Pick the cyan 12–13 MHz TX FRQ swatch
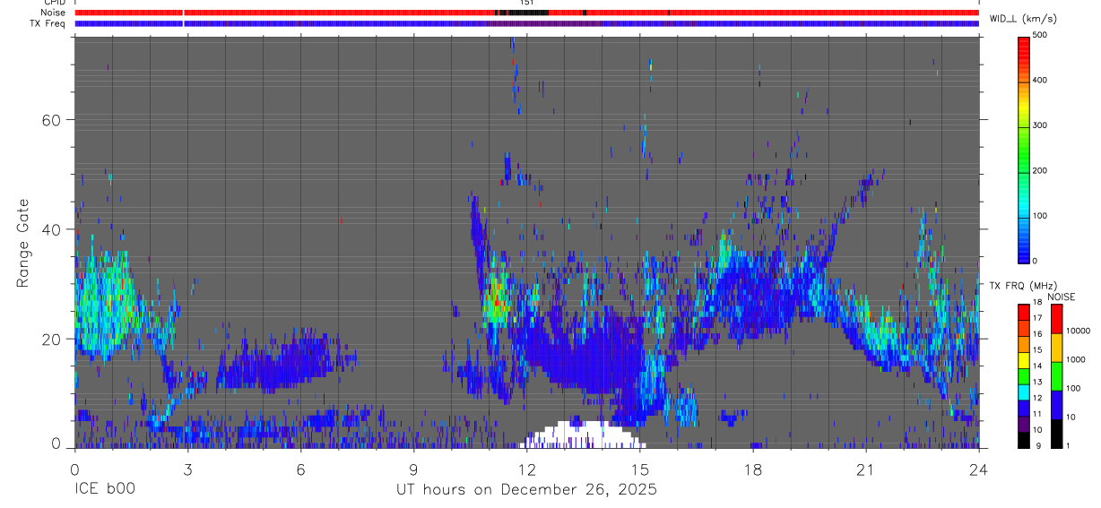This screenshot has height=508, width=1101. [x=1024, y=391]
